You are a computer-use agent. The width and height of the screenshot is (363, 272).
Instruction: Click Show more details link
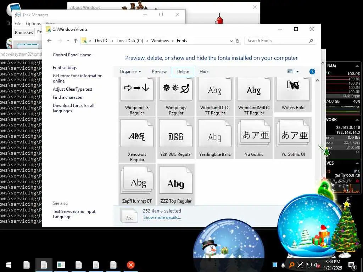tap(162, 217)
